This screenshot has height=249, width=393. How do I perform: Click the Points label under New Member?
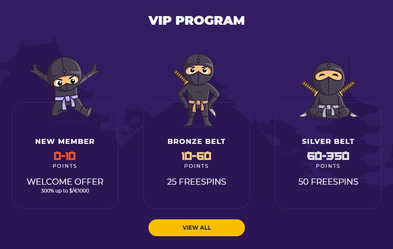pos(65,166)
